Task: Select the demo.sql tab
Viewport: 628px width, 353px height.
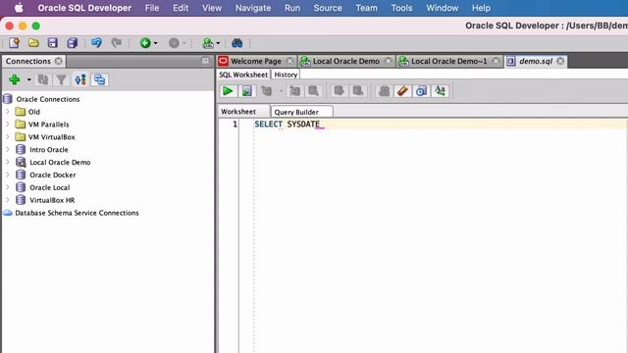Action: [536, 61]
